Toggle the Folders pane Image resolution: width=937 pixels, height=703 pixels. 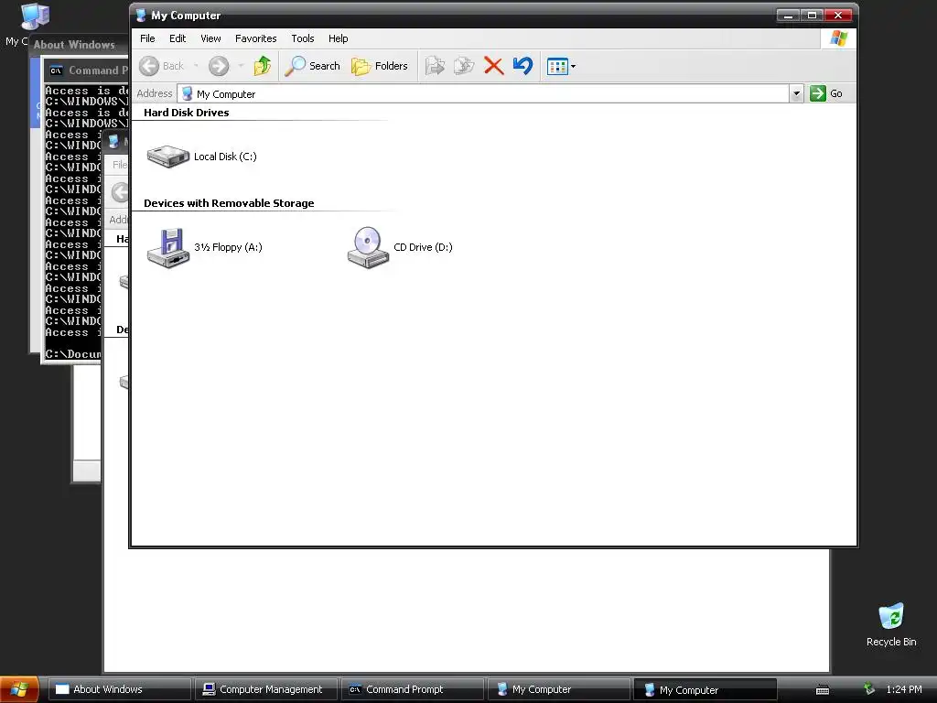point(380,66)
